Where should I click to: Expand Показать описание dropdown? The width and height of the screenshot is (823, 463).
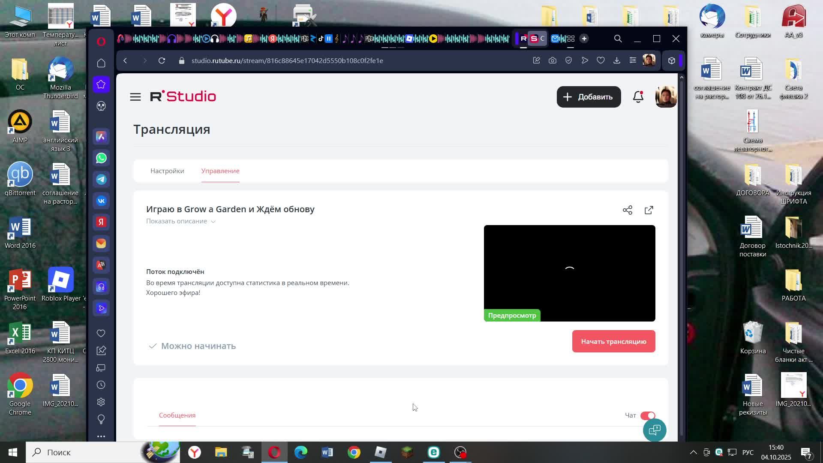click(181, 221)
